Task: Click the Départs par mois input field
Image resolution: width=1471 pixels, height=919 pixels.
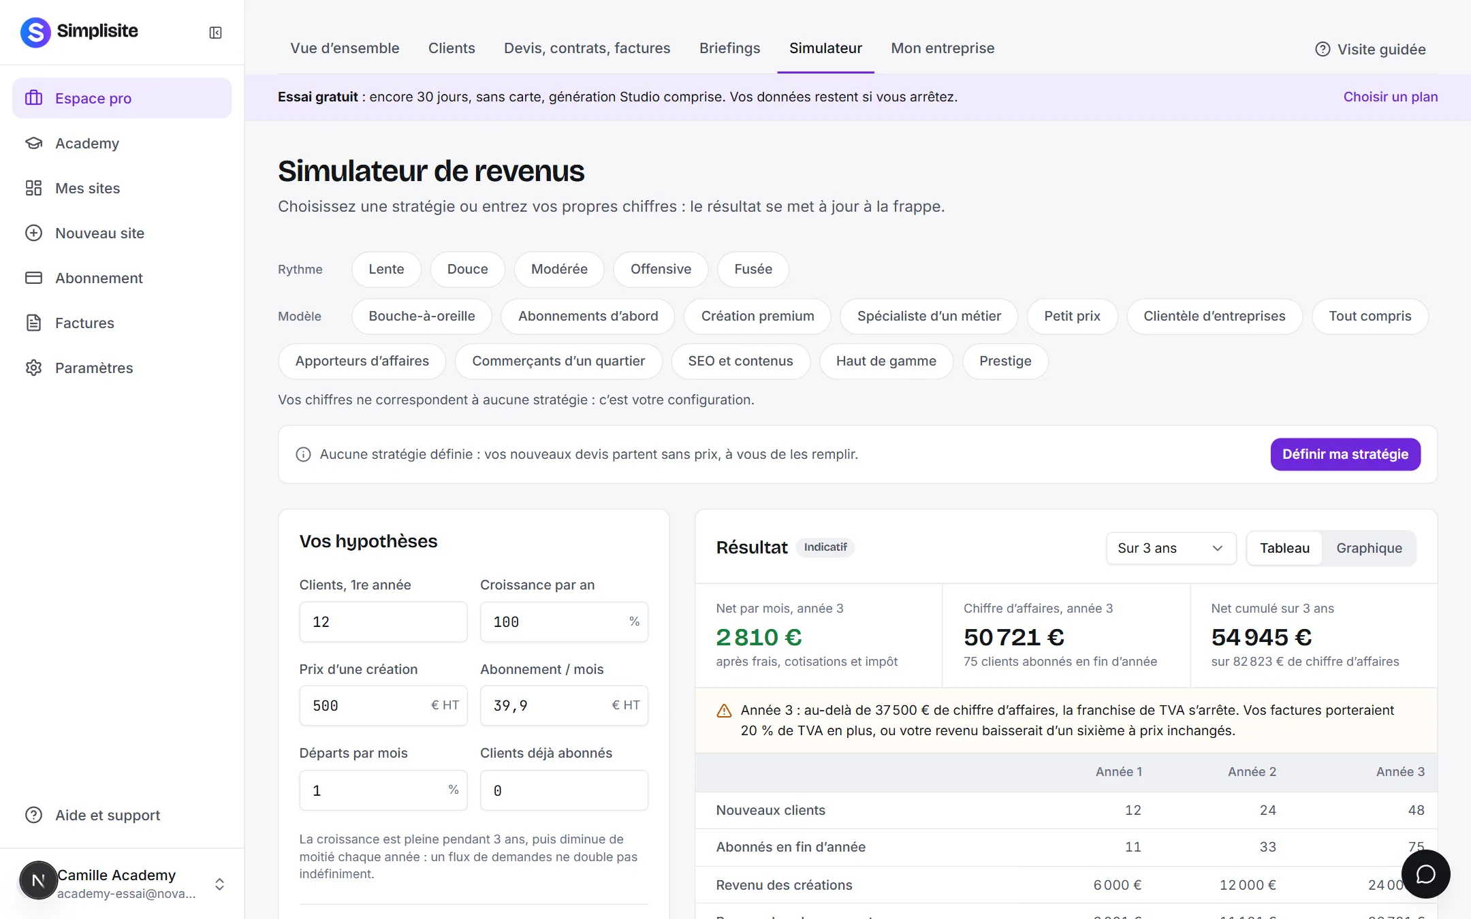Action: pos(383,790)
